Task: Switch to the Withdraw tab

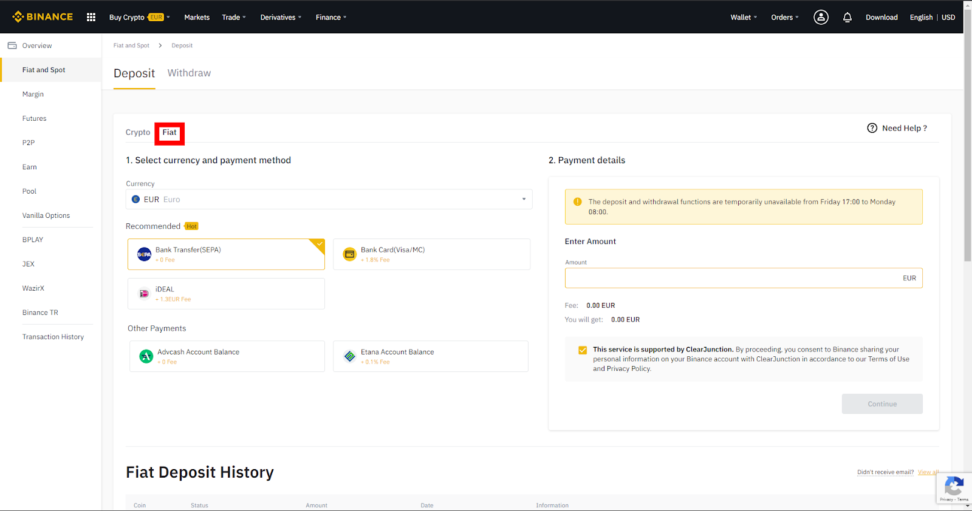Action: click(x=189, y=73)
